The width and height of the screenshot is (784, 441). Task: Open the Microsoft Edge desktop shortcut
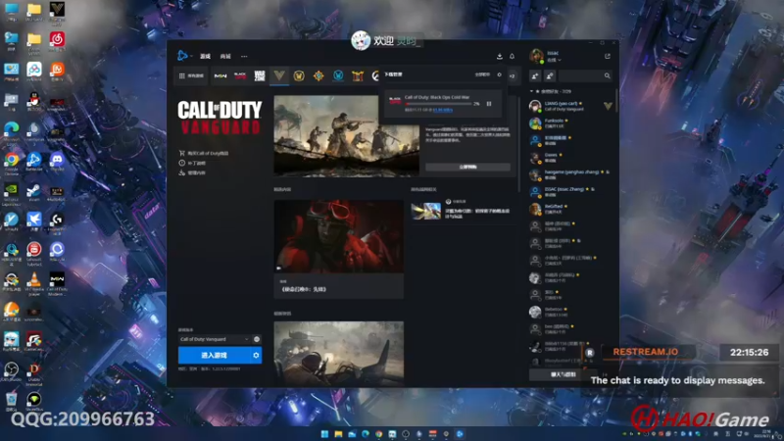(12, 132)
